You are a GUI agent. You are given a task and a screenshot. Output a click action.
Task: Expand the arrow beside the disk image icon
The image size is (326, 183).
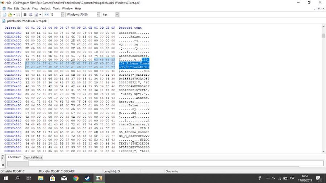tap(40, 14)
